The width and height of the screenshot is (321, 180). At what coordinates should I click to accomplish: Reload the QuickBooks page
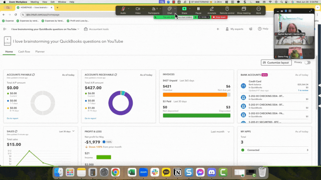click(x=16, y=15)
